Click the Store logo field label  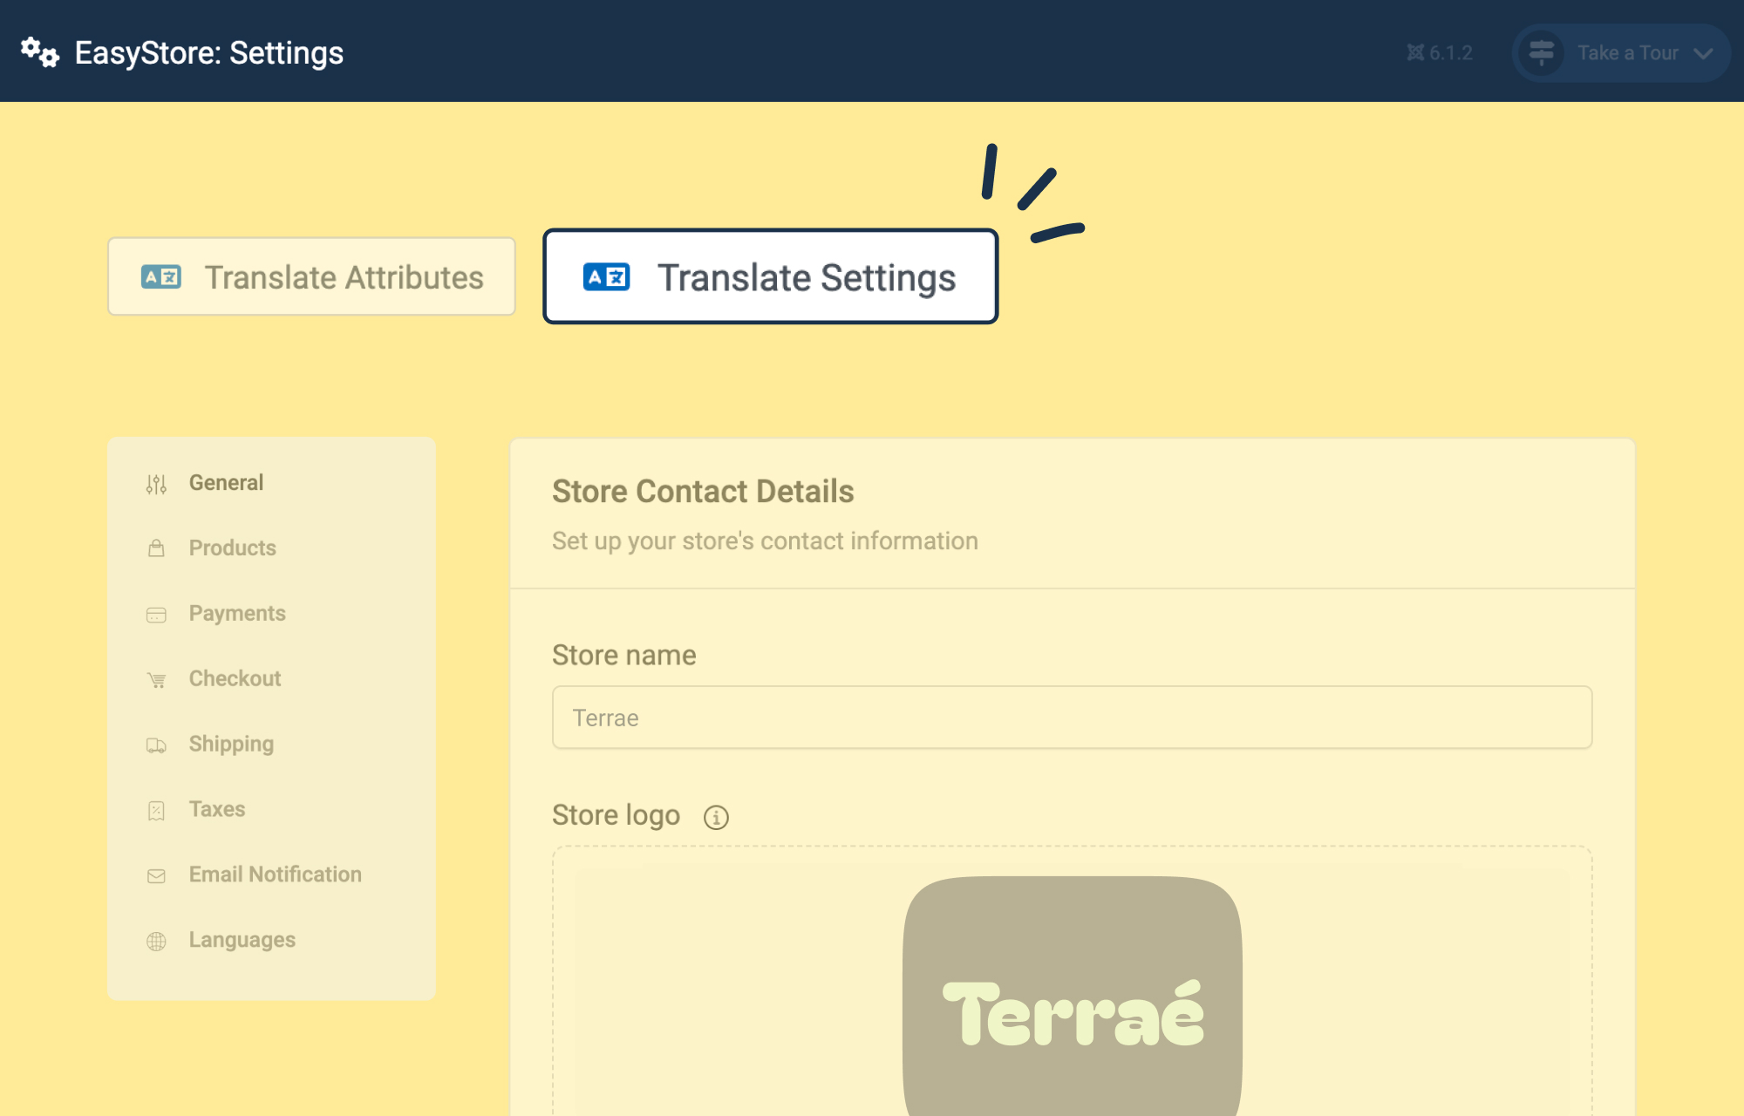click(616, 815)
